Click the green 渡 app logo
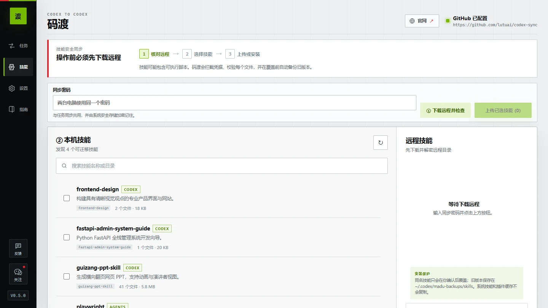 point(18,16)
